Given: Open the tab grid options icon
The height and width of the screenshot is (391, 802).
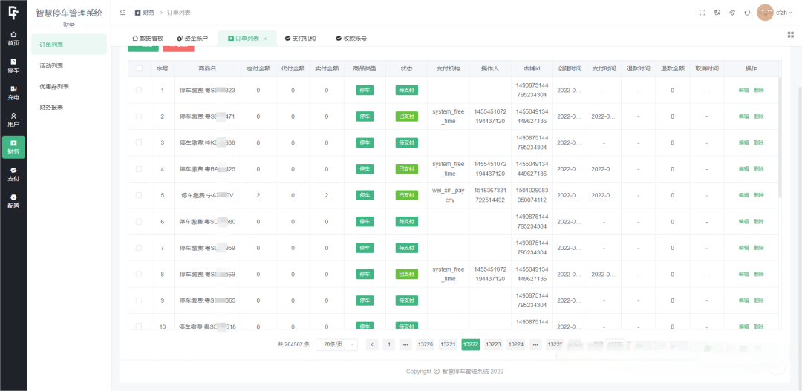Looking at the screenshot, I should [x=791, y=34].
